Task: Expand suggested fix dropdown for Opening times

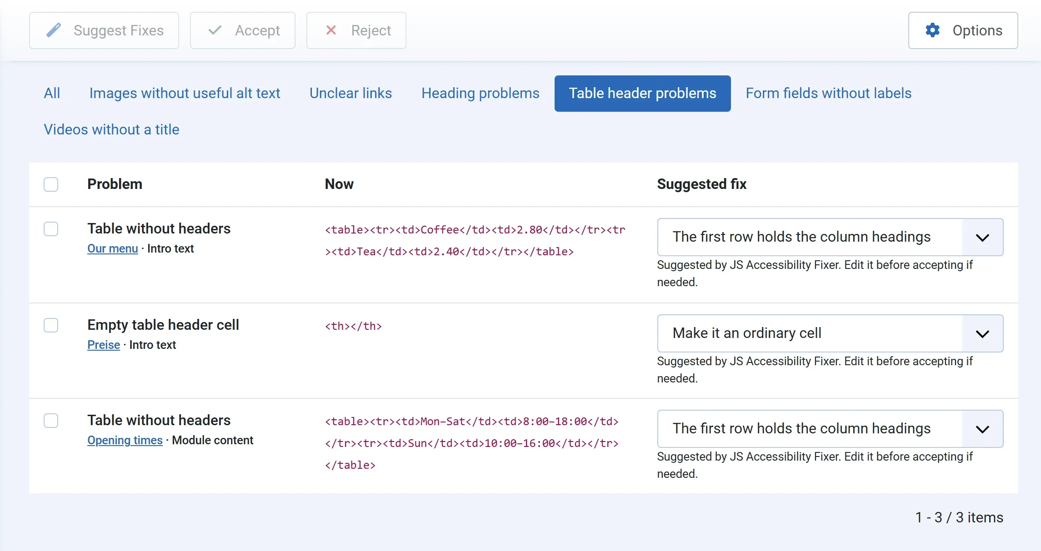Action: (830, 429)
